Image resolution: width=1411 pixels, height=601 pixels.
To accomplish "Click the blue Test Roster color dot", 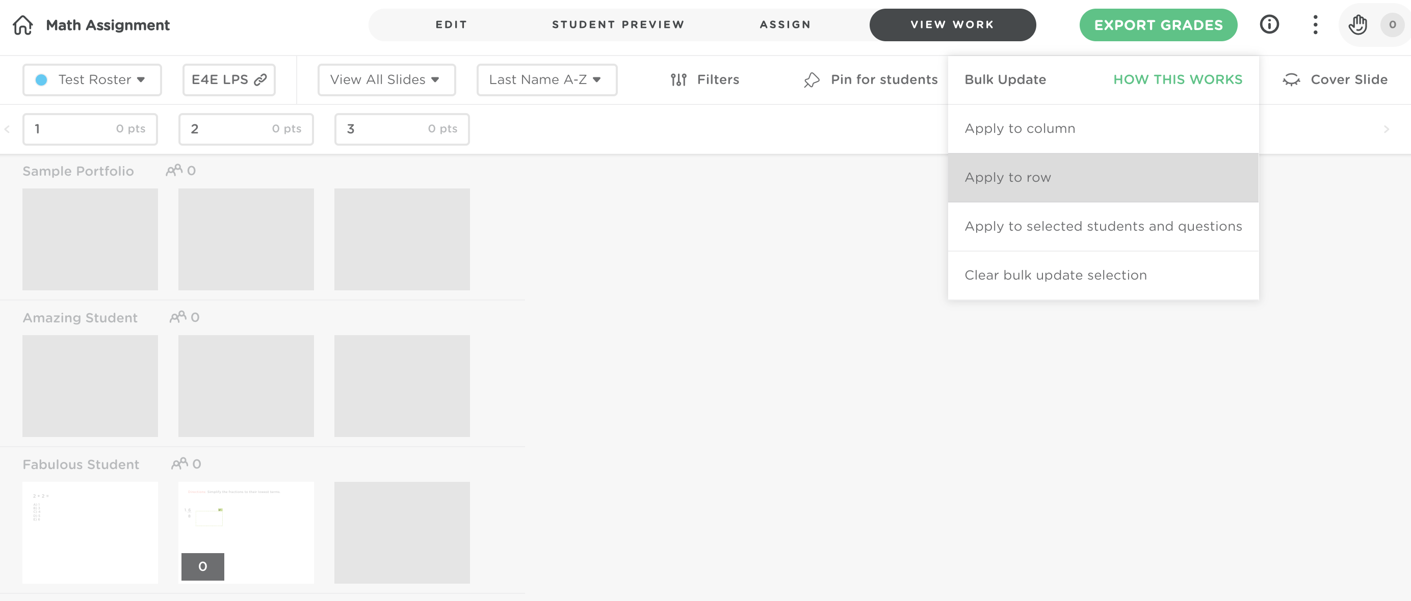I will (41, 80).
